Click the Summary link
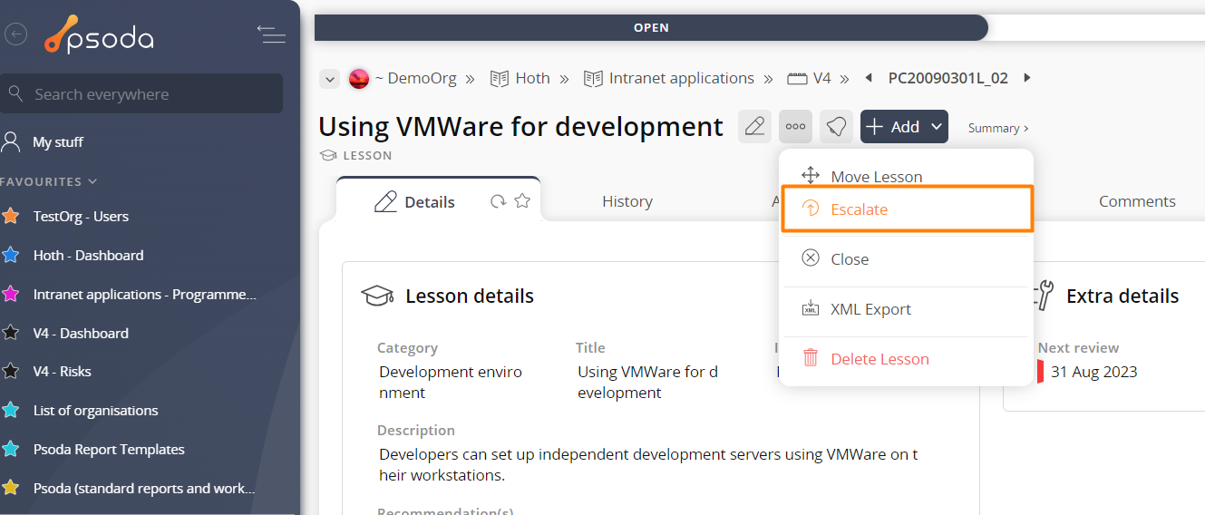Image resolution: width=1205 pixels, height=515 pixels. [998, 129]
